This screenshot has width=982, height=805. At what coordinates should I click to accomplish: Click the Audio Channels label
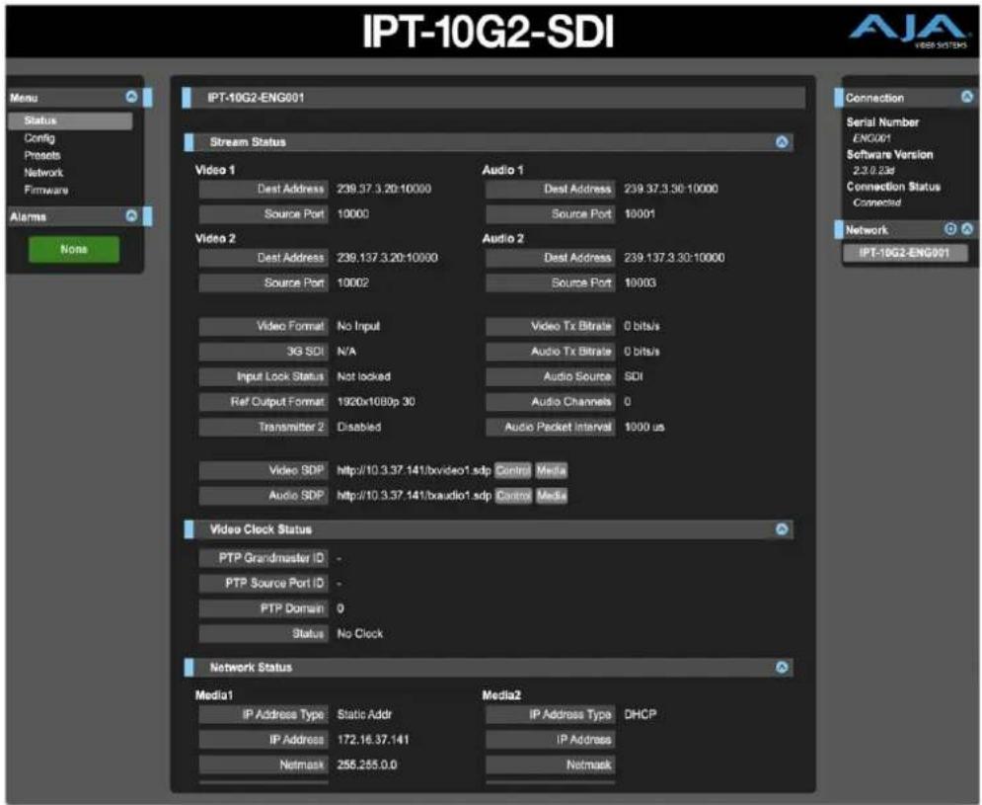click(x=551, y=401)
